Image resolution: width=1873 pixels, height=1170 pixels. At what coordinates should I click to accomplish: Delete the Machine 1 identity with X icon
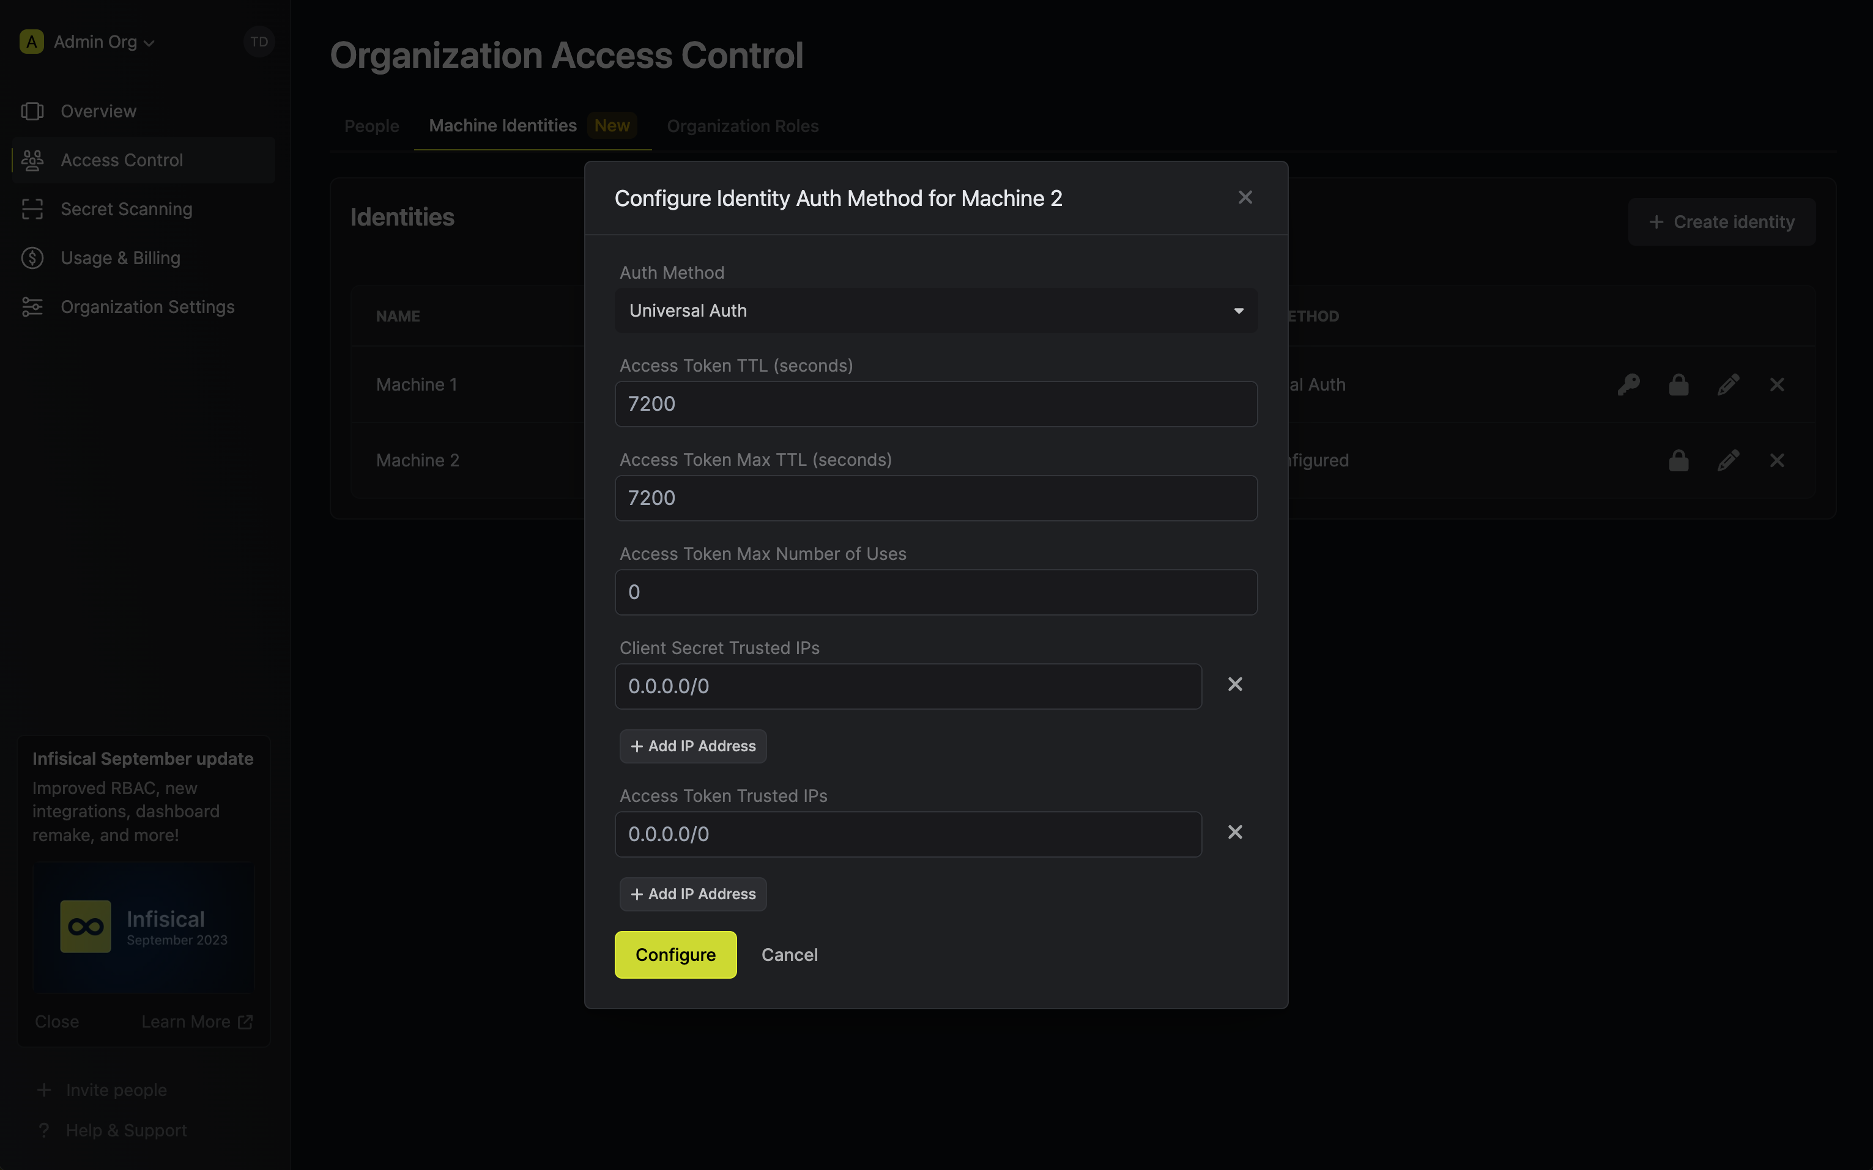pyautogui.click(x=1777, y=384)
